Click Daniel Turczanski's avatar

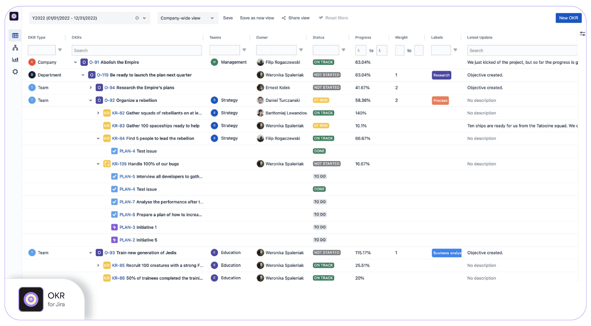260,100
